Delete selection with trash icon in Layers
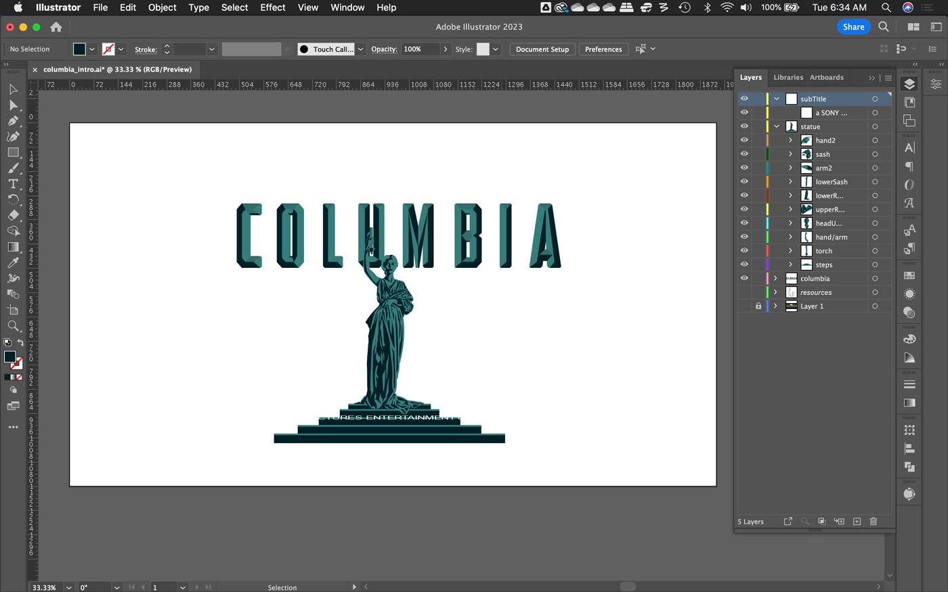Image resolution: width=948 pixels, height=592 pixels. 874,521
